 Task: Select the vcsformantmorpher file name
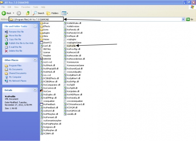pyautogui.click(x=52, y=120)
